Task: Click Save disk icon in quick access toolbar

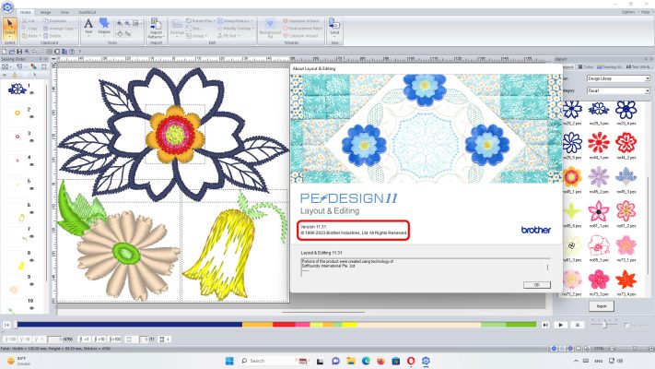Action: tap(19, 52)
